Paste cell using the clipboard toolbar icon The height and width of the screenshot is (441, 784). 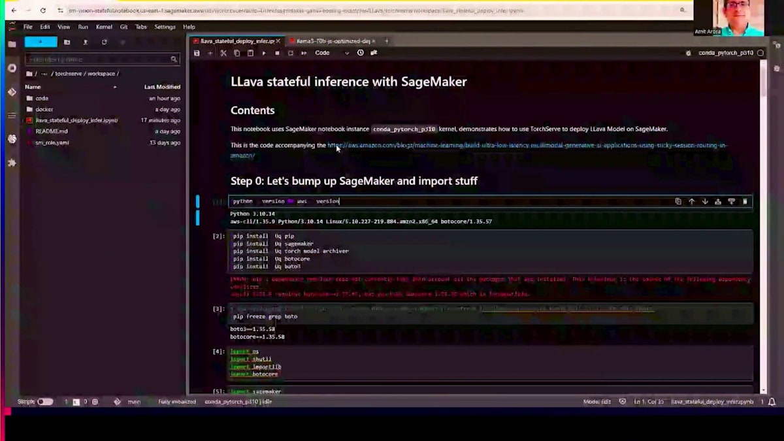point(250,53)
